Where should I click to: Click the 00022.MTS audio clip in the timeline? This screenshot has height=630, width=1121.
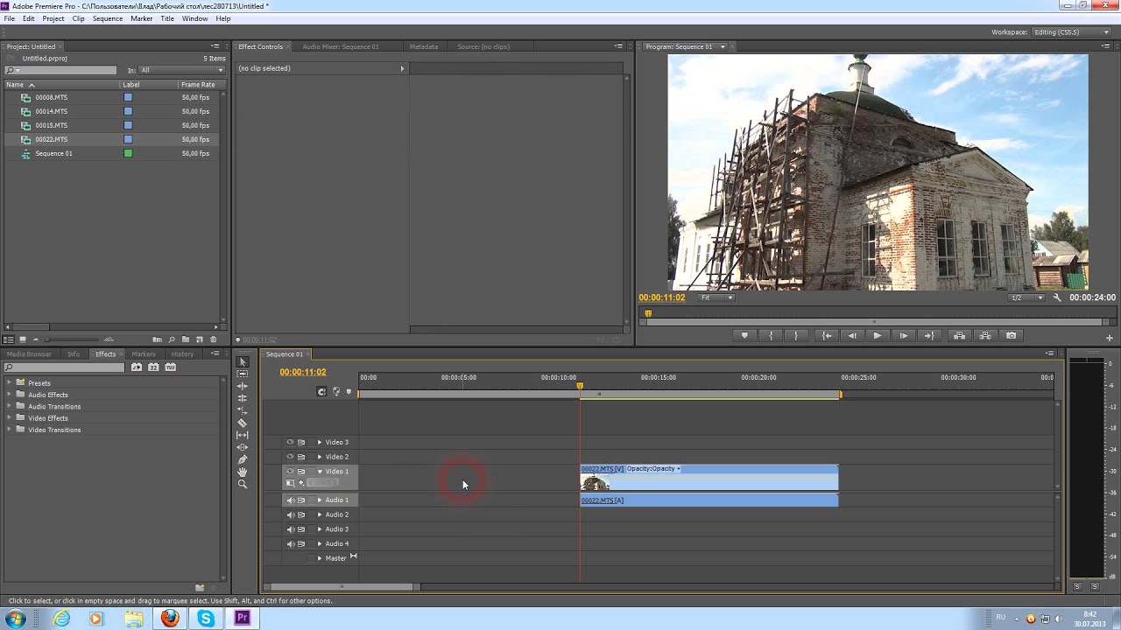tap(709, 500)
